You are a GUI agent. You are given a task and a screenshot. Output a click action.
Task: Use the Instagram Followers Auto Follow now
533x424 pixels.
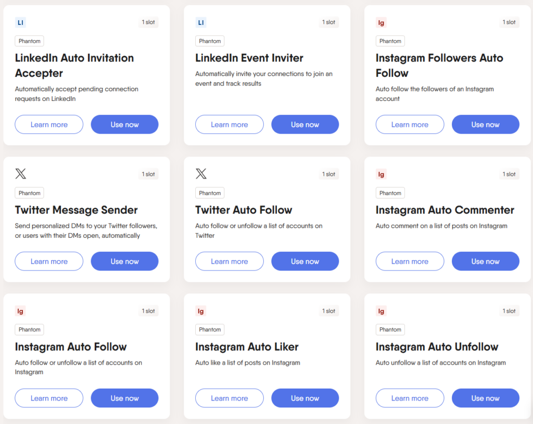(486, 124)
